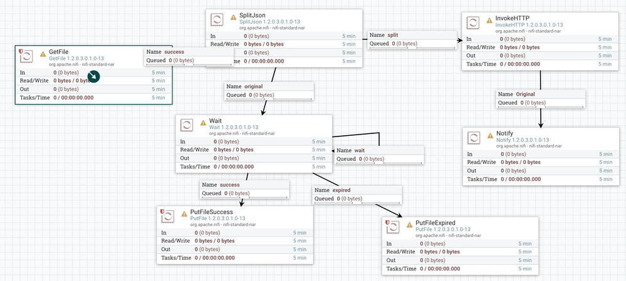Click the Queued row of the split connection
This screenshot has height=281, width=626.
pyautogui.click(x=412, y=44)
